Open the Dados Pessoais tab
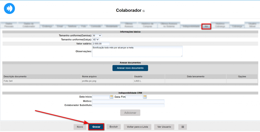The height and width of the screenshot is (132, 260). click(x=9, y=25)
